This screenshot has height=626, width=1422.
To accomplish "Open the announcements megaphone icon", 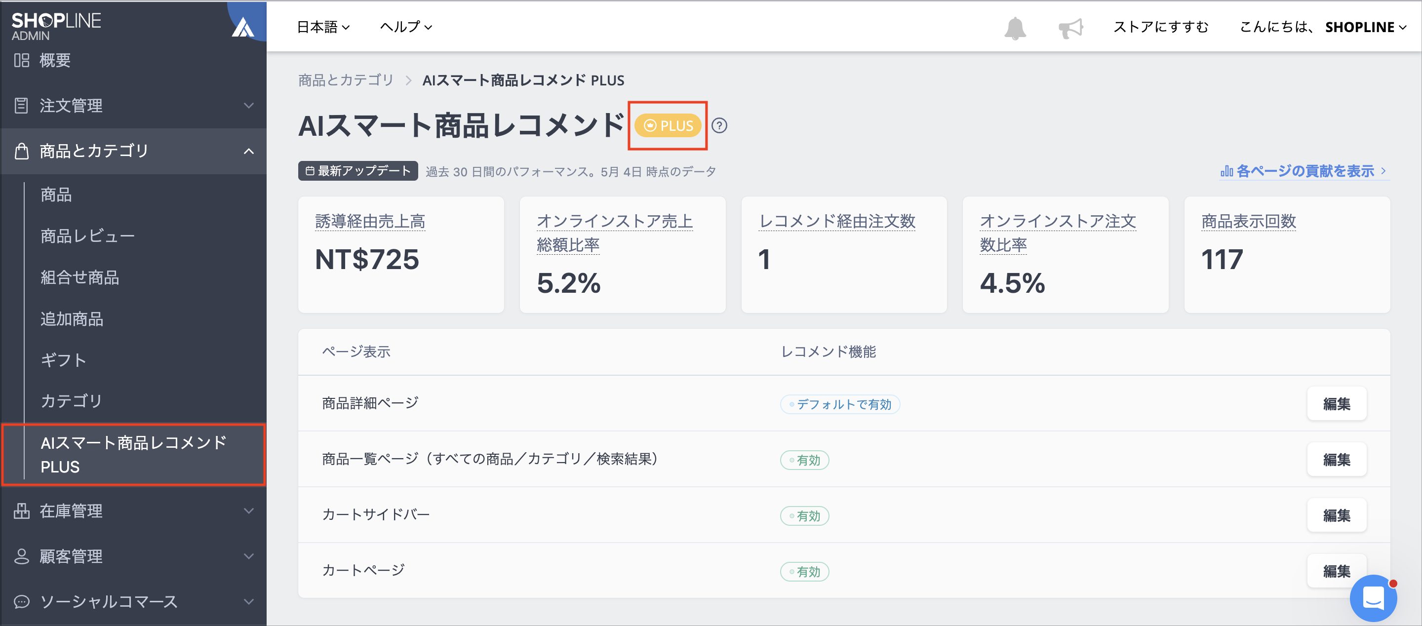I will [1070, 28].
